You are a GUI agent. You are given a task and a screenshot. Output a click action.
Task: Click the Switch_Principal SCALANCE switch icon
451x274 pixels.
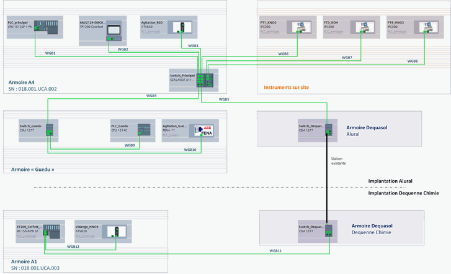(205, 80)
